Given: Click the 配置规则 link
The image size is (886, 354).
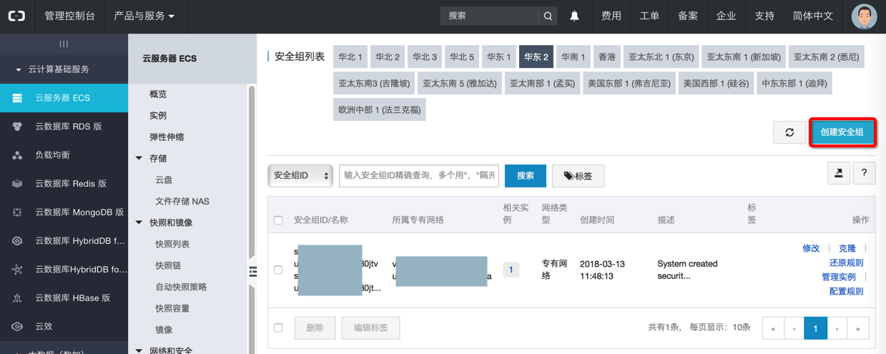Looking at the screenshot, I should (846, 291).
